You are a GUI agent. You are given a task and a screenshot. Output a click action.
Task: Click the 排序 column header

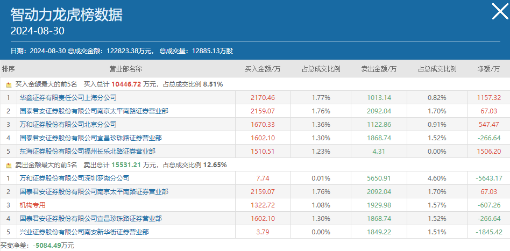9,69
